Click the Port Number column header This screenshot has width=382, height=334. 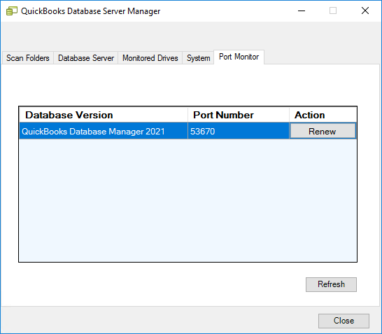click(239, 115)
